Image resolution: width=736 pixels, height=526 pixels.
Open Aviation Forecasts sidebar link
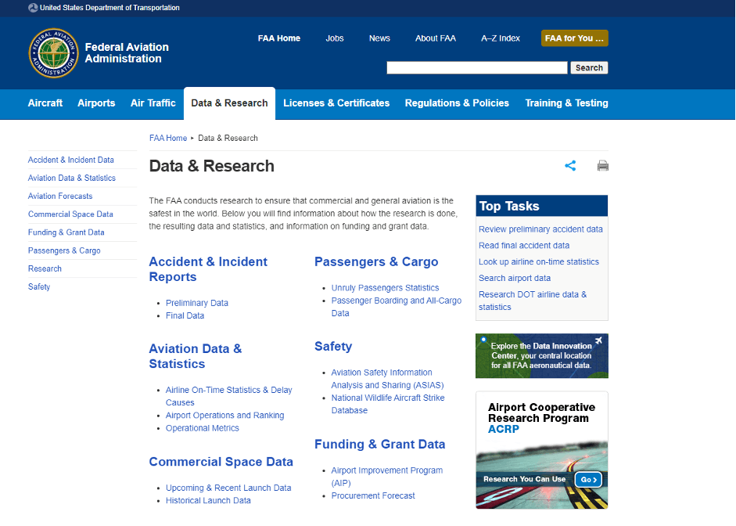coord(60,196)
